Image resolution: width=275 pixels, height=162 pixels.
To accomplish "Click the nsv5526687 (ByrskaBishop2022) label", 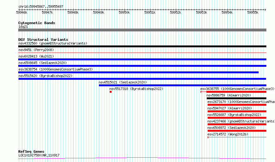I will click(x=234, y=115).
